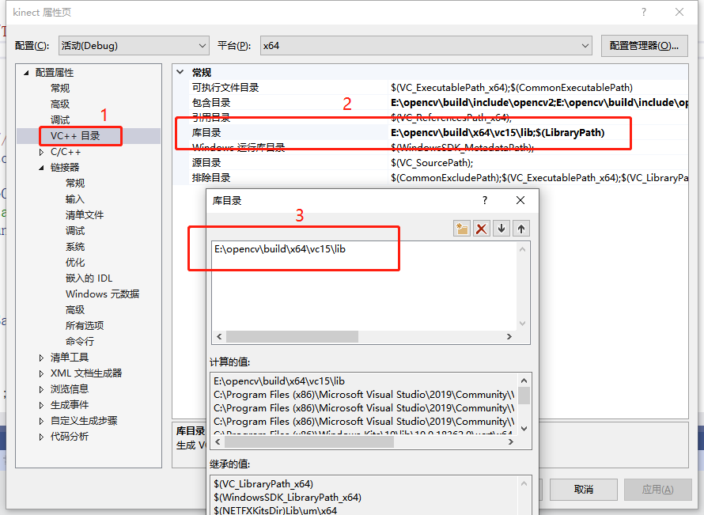The image size is (704, 515).
Task: Click the help question mark in kinect 属性页 title bar
Action: tap(644, 12)
